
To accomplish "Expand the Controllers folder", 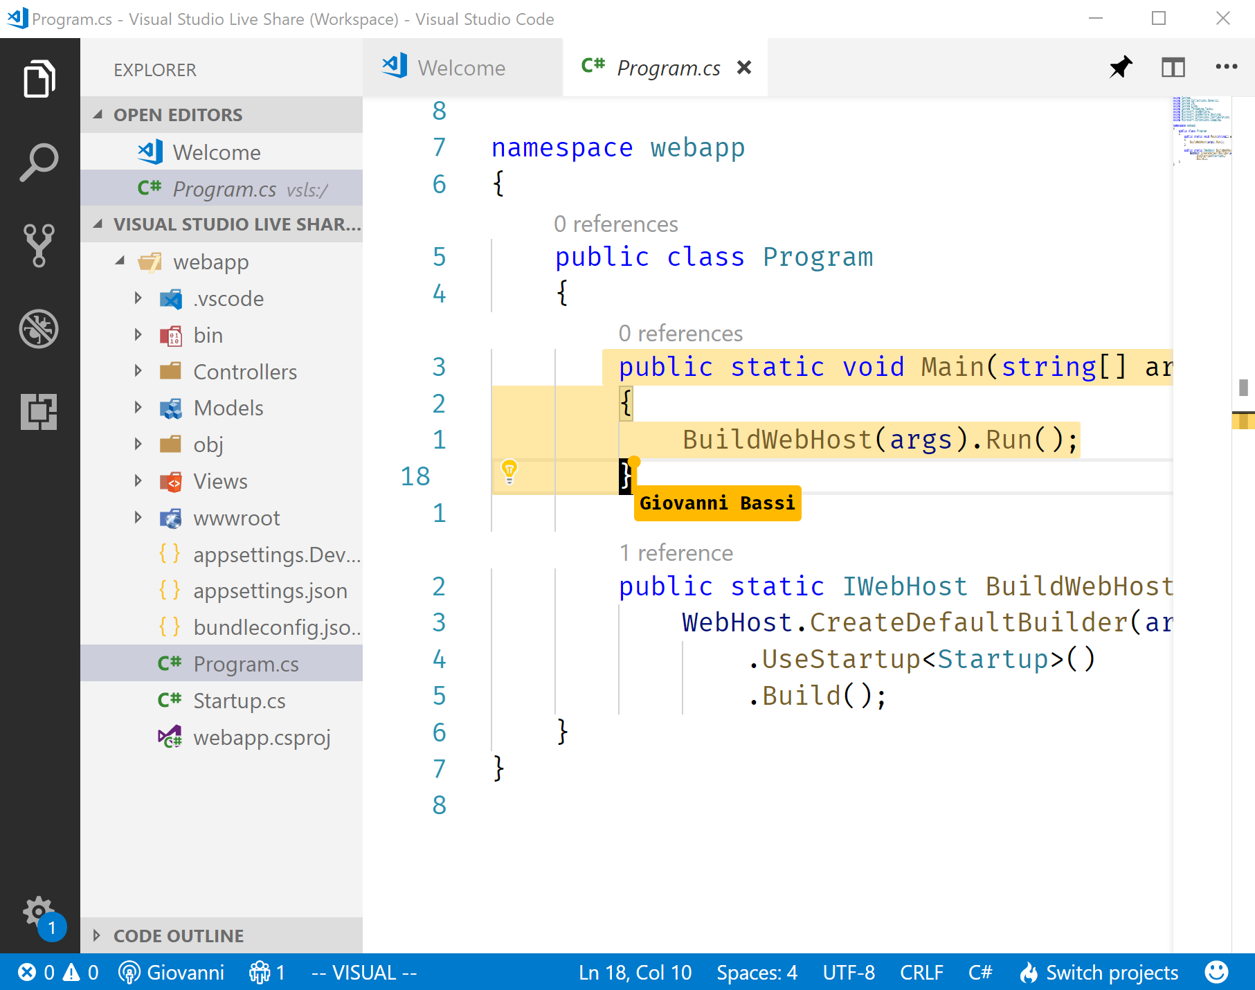I will point(138,371).
